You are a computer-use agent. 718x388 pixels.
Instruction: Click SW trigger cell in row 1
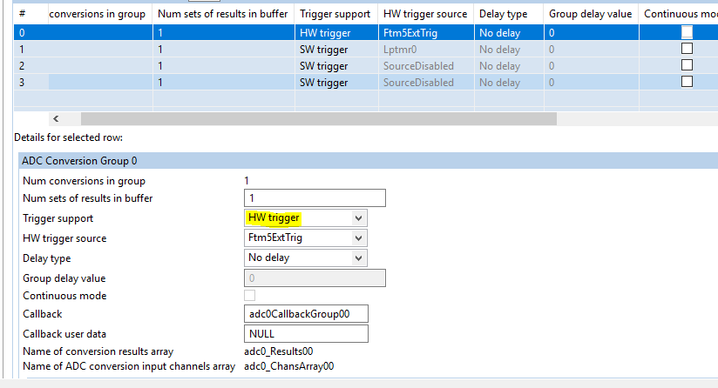(336, 50)
